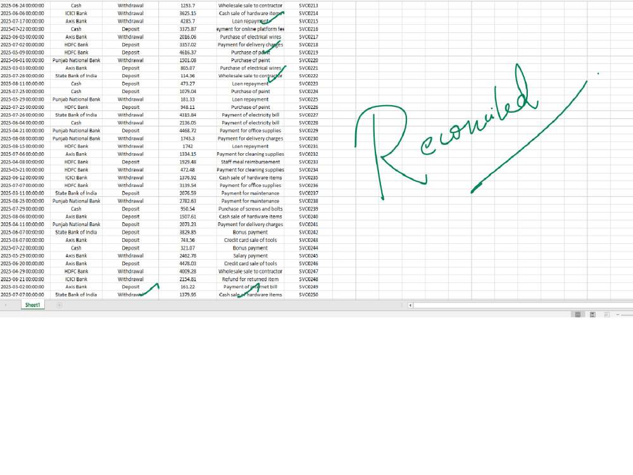The width and height of the screenshot is (633, 475).
Task: Click the amount cell 1253.7
Action: click(x=188, y=6)
